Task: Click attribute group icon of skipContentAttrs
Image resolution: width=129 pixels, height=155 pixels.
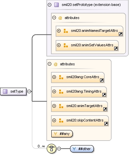Action: tap(61, 121)
